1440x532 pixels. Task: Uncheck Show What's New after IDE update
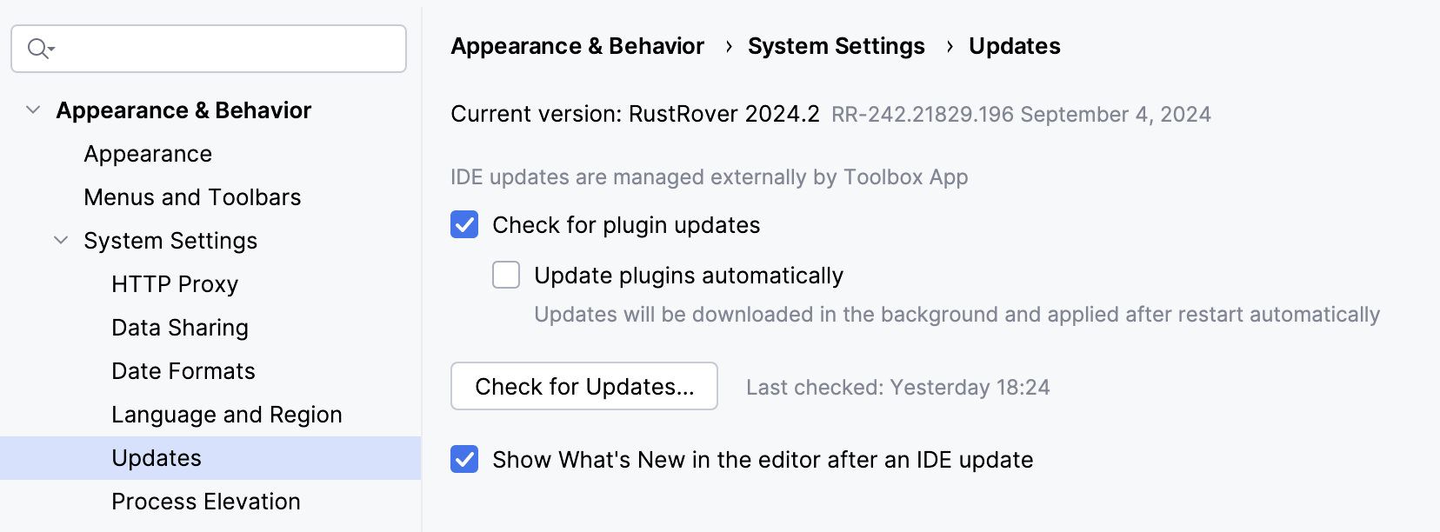point(463,459)
